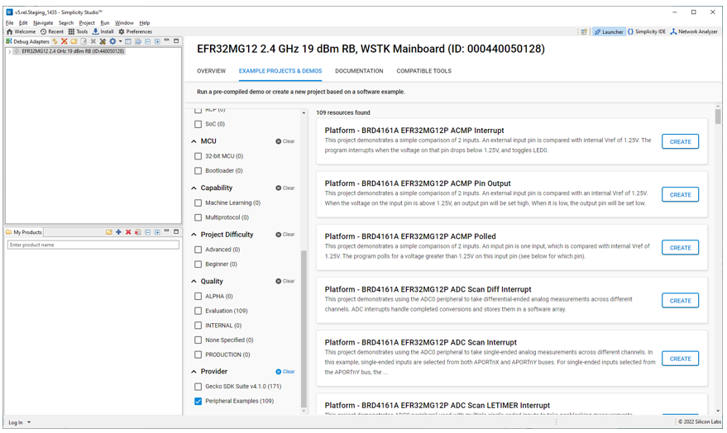The image size is (727, 433).
Task: Check the Bootloader filter
Action: (x=198, y=170)
